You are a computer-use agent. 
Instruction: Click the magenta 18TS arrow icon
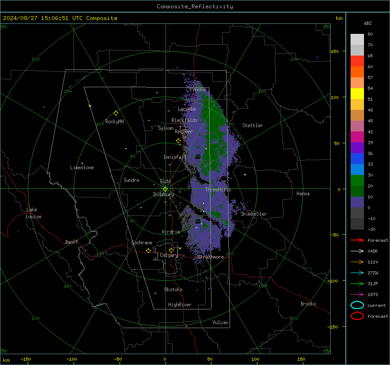(357, 295)
